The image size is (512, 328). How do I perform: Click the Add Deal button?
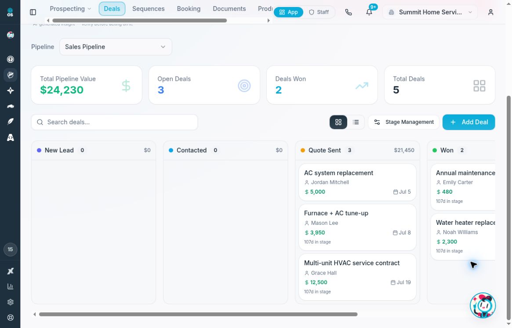point(468,122)
